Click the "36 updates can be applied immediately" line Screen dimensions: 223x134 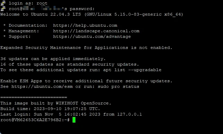tap(53, 59)
